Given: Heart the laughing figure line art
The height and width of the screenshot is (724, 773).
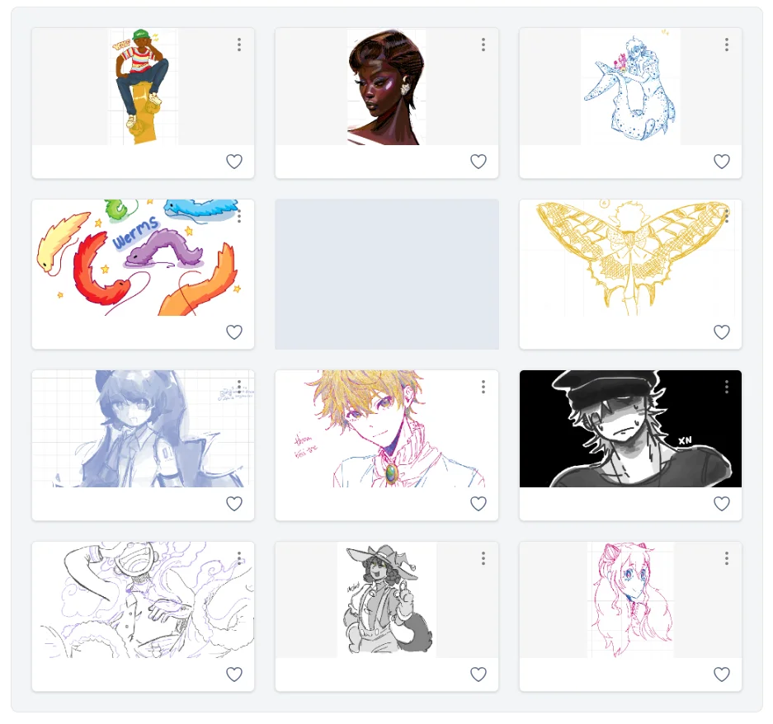Looking at the screenshot, I should pyautogui.click(x=234, y=675).
